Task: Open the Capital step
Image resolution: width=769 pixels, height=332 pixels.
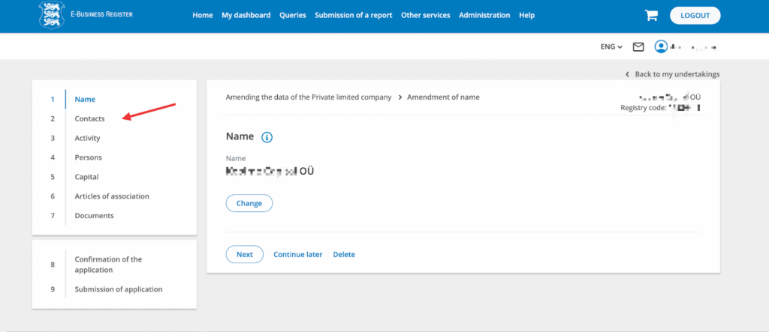Action: [86, 177]
